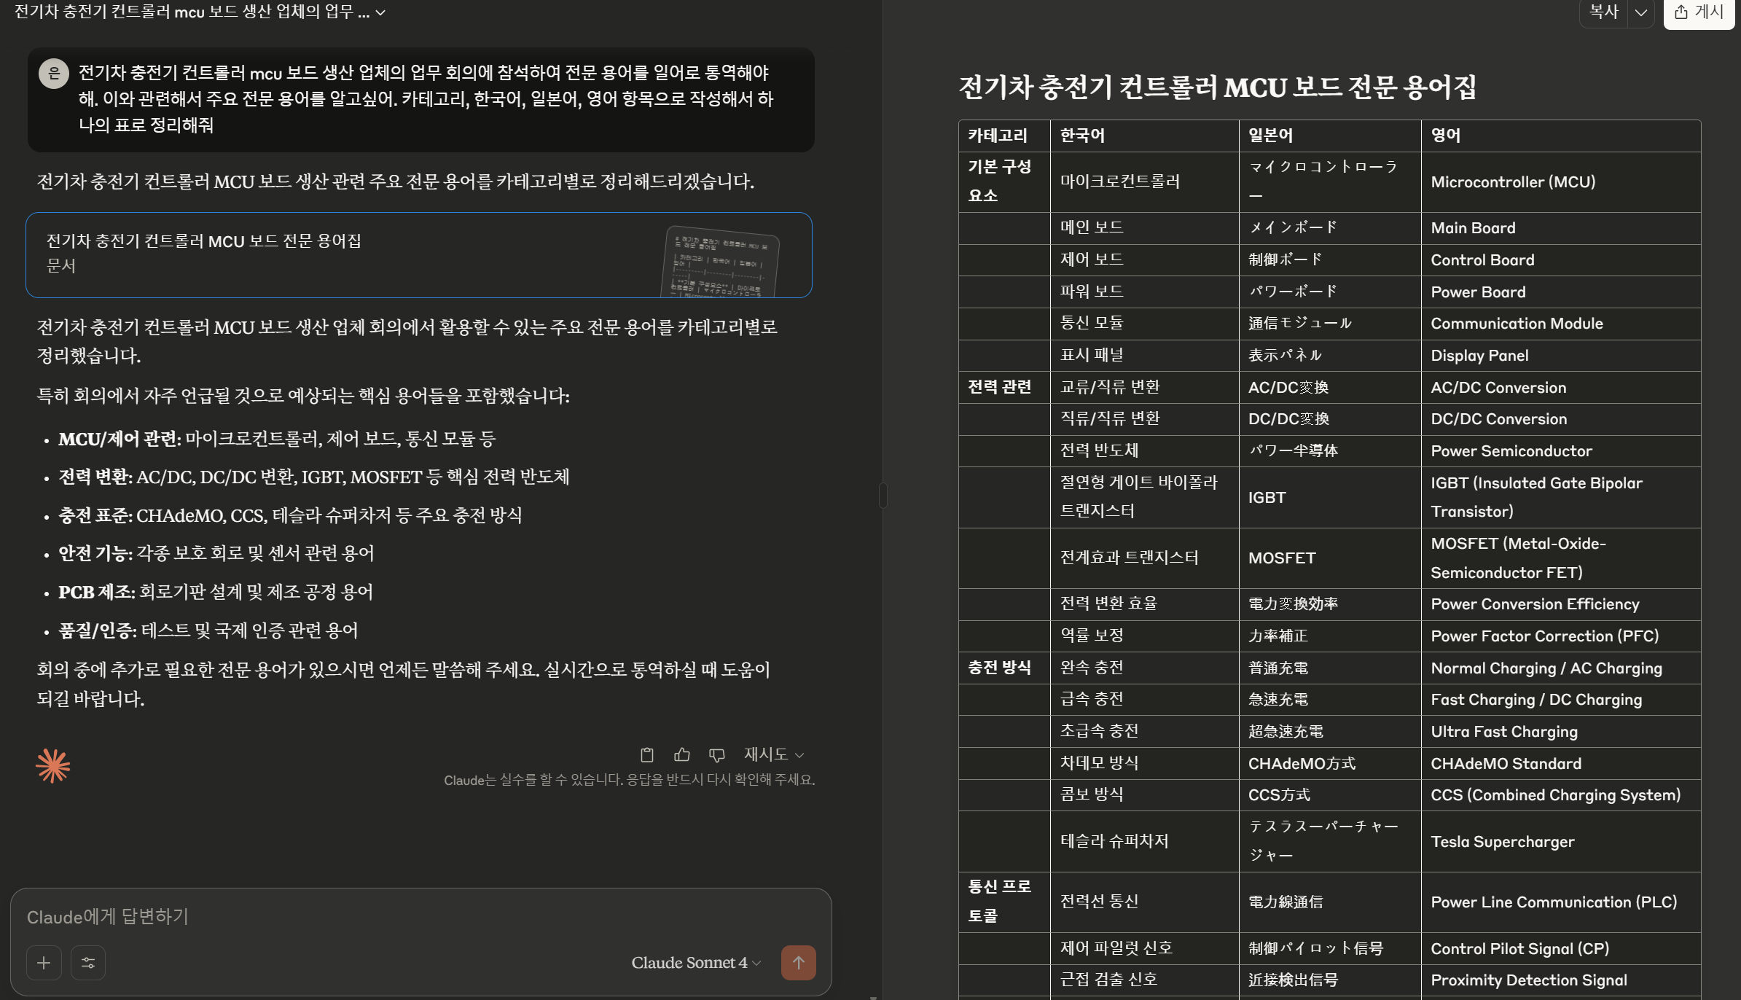Open the dropdown arrow next to 복사
This screenshot has width=1741, height=1000.
tap(1641, 12)
